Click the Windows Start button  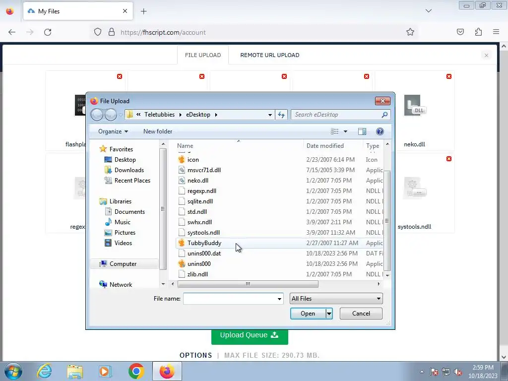point(13,371)
